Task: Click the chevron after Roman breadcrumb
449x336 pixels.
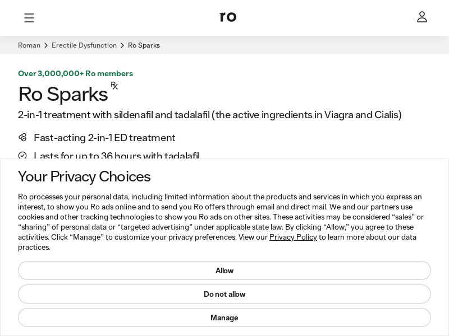Action: coord(46,45)
